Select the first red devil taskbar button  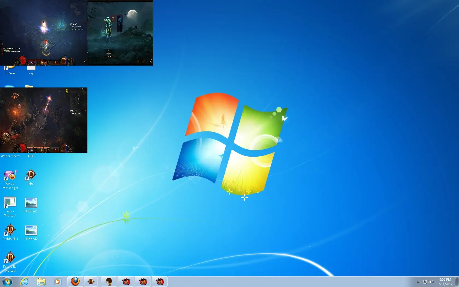click(126, 282)
